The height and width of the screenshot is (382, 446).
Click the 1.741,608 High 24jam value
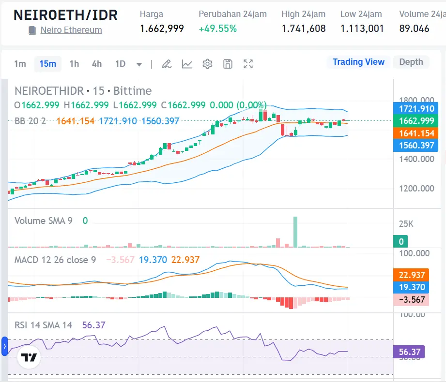[303, 28]
